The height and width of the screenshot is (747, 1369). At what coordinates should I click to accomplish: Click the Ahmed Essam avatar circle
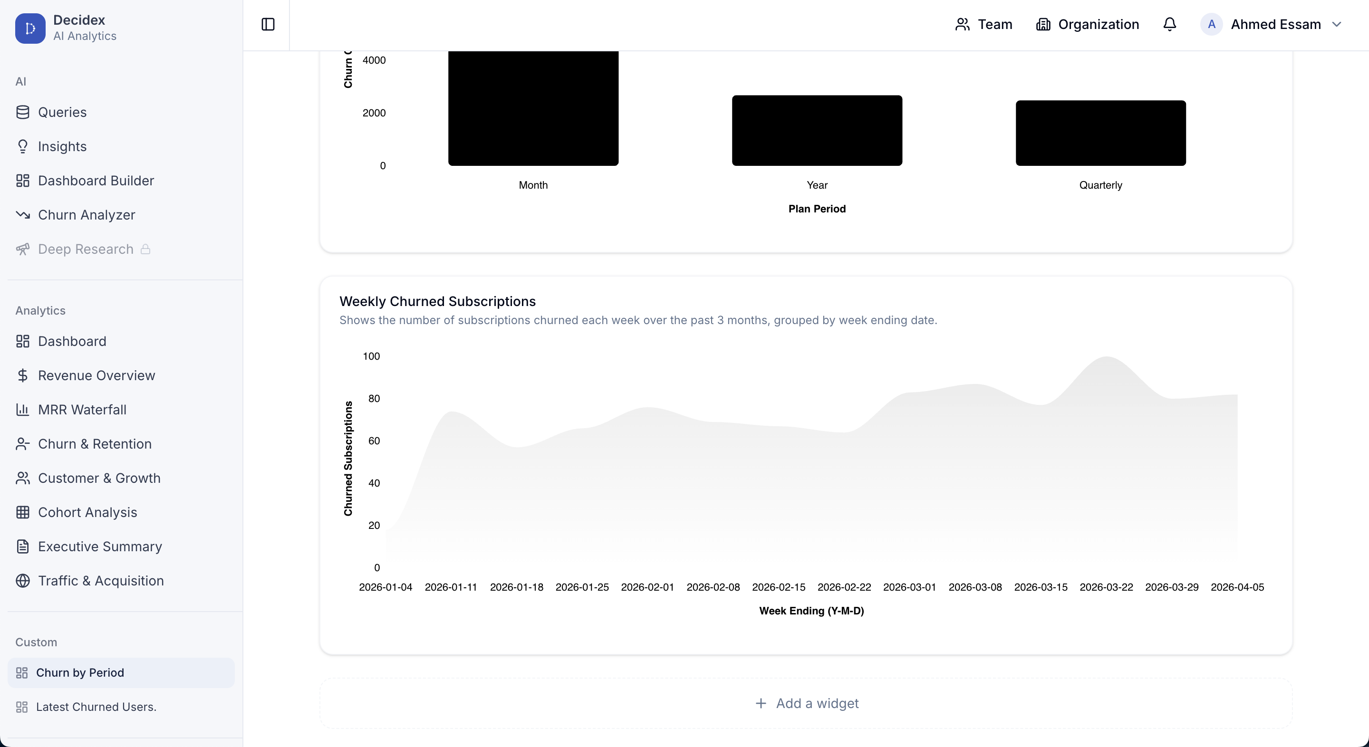[x=1211, y=24]
